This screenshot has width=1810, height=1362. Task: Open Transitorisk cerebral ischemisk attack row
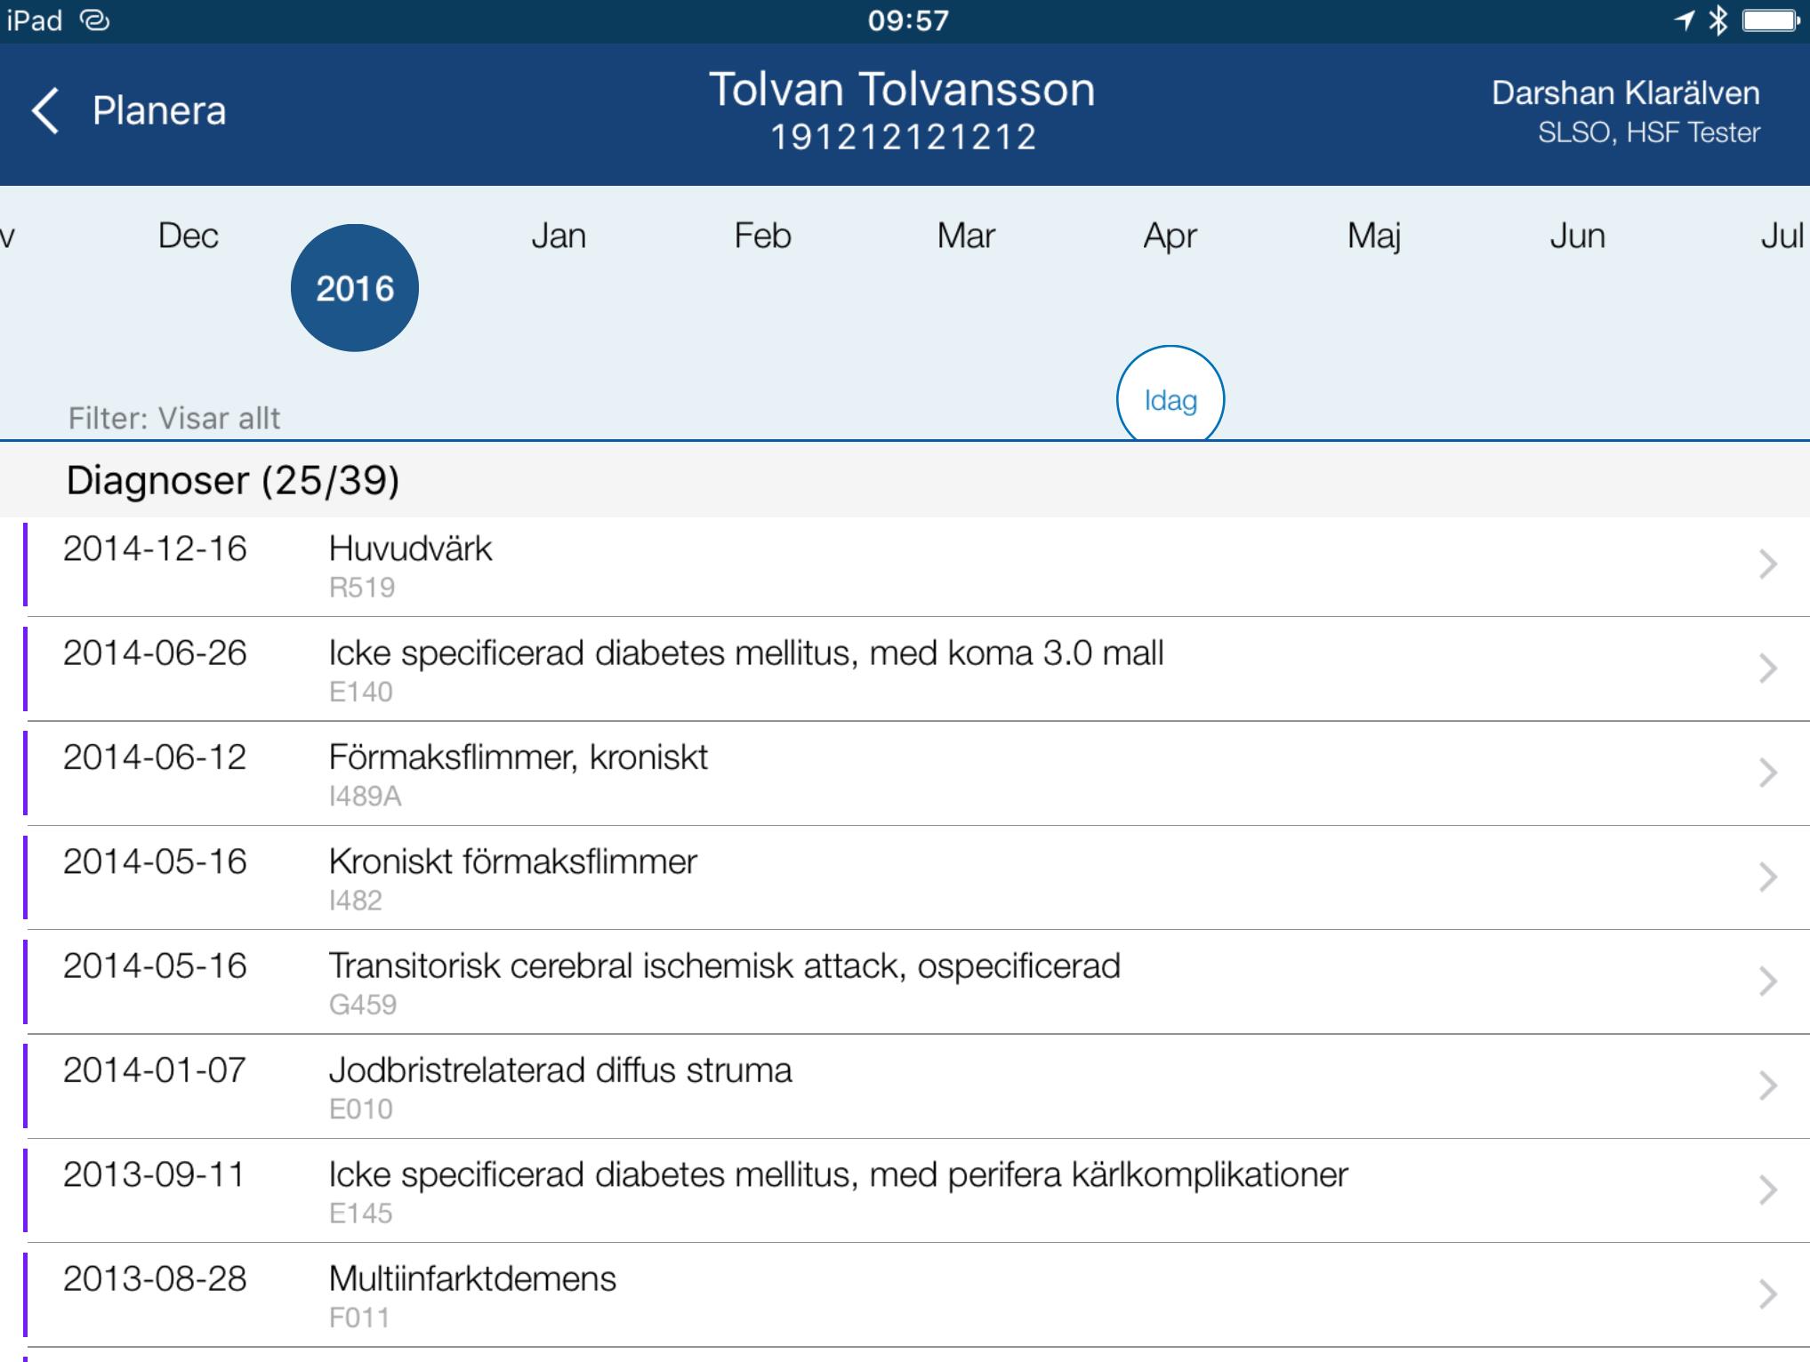[905, 981]
